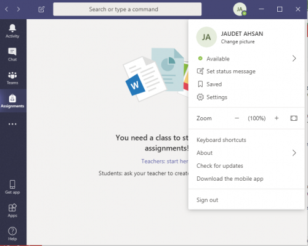This screenshot has width=308, height=246.
Task: Select the Assignments backpack icon
Action: (12, 98)
